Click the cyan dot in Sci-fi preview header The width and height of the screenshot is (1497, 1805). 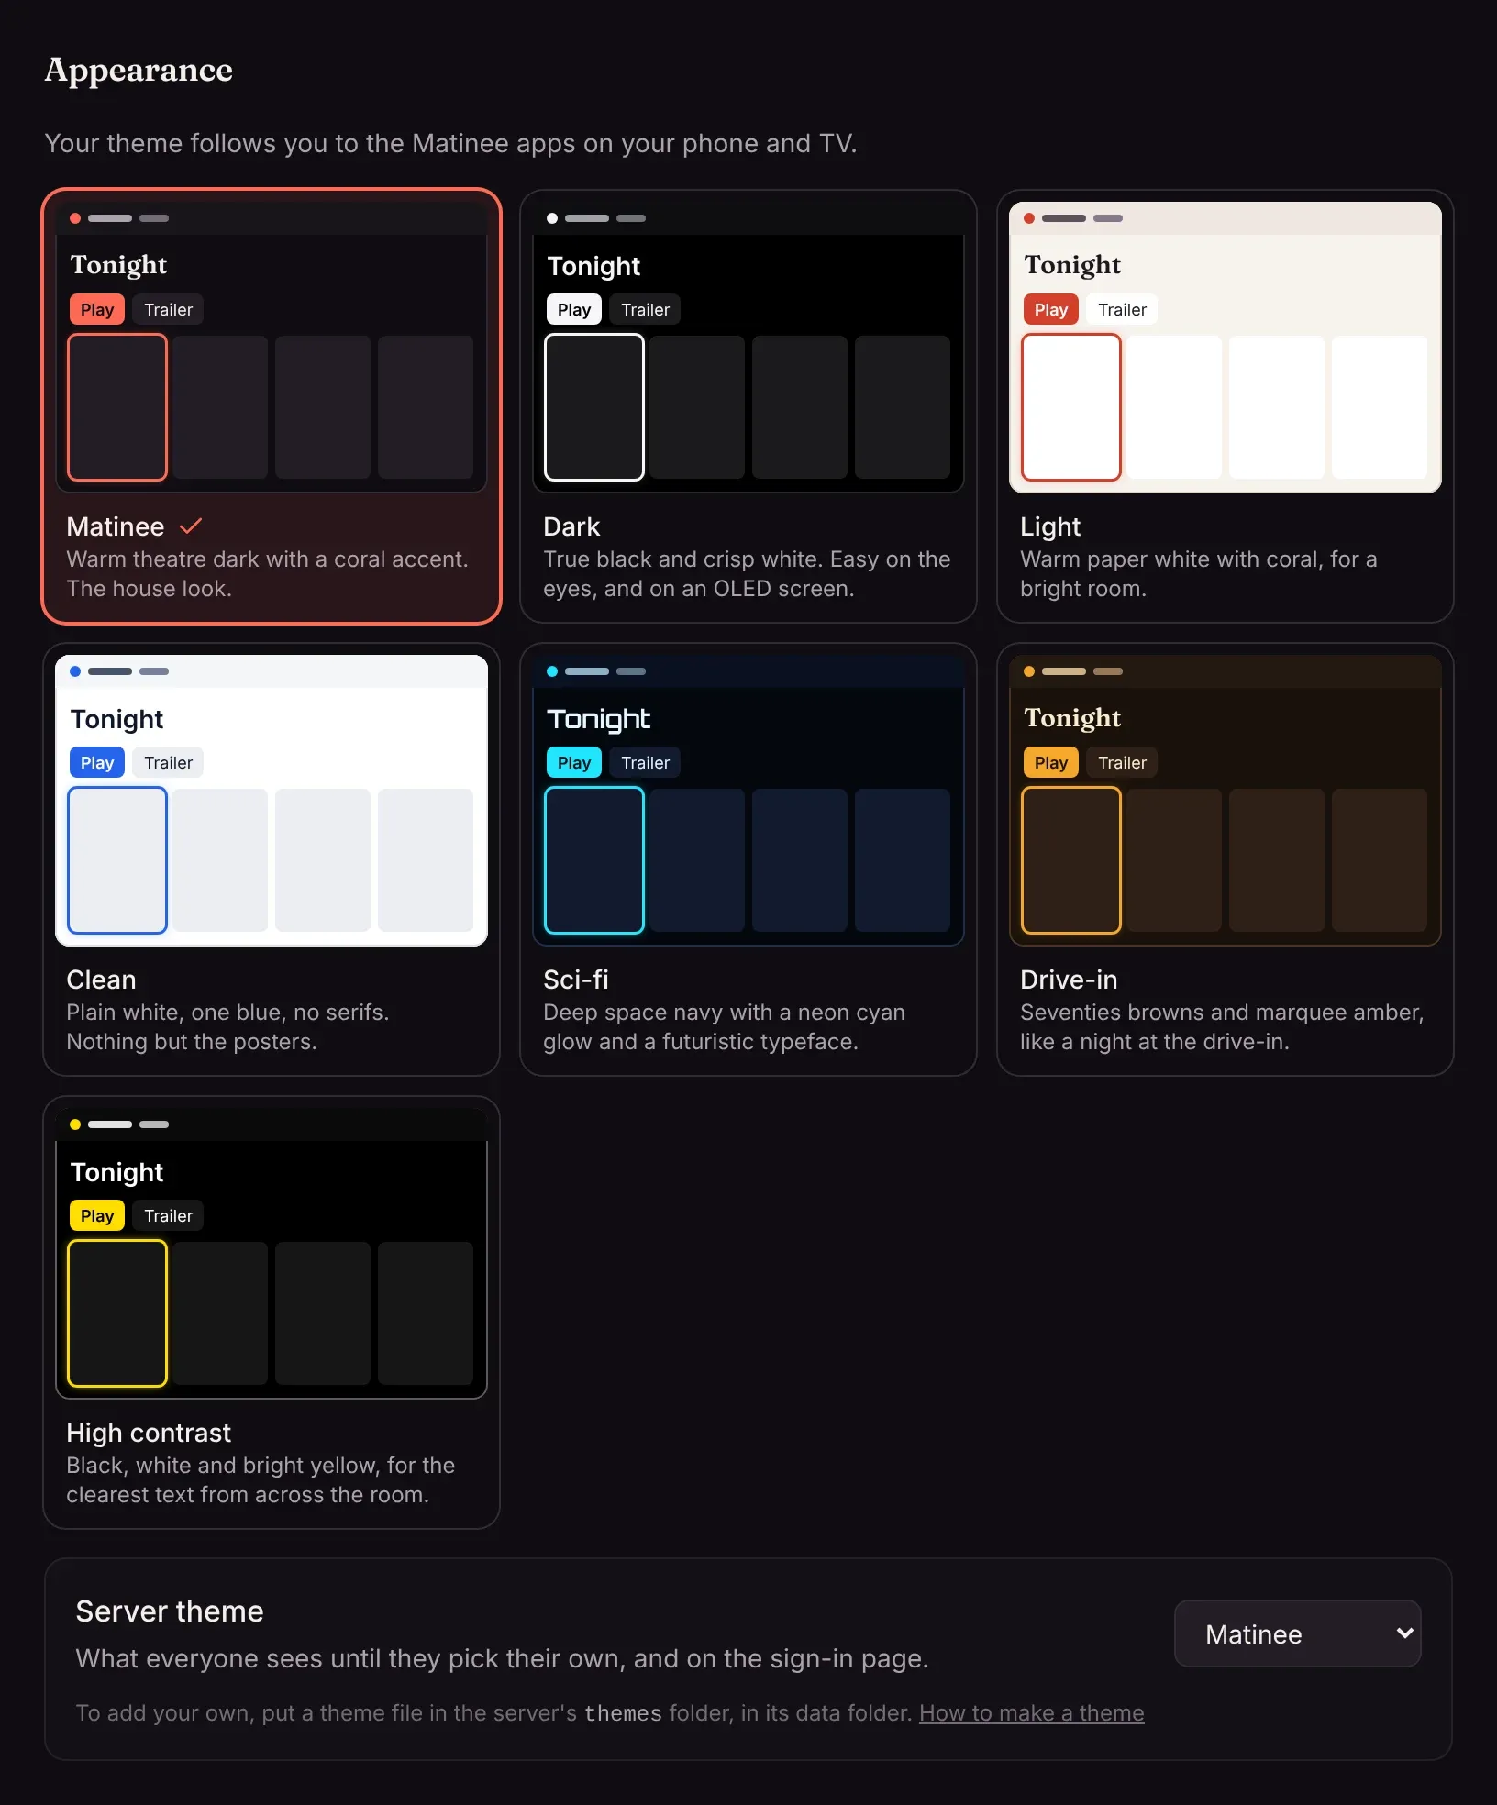coord(552,671)
